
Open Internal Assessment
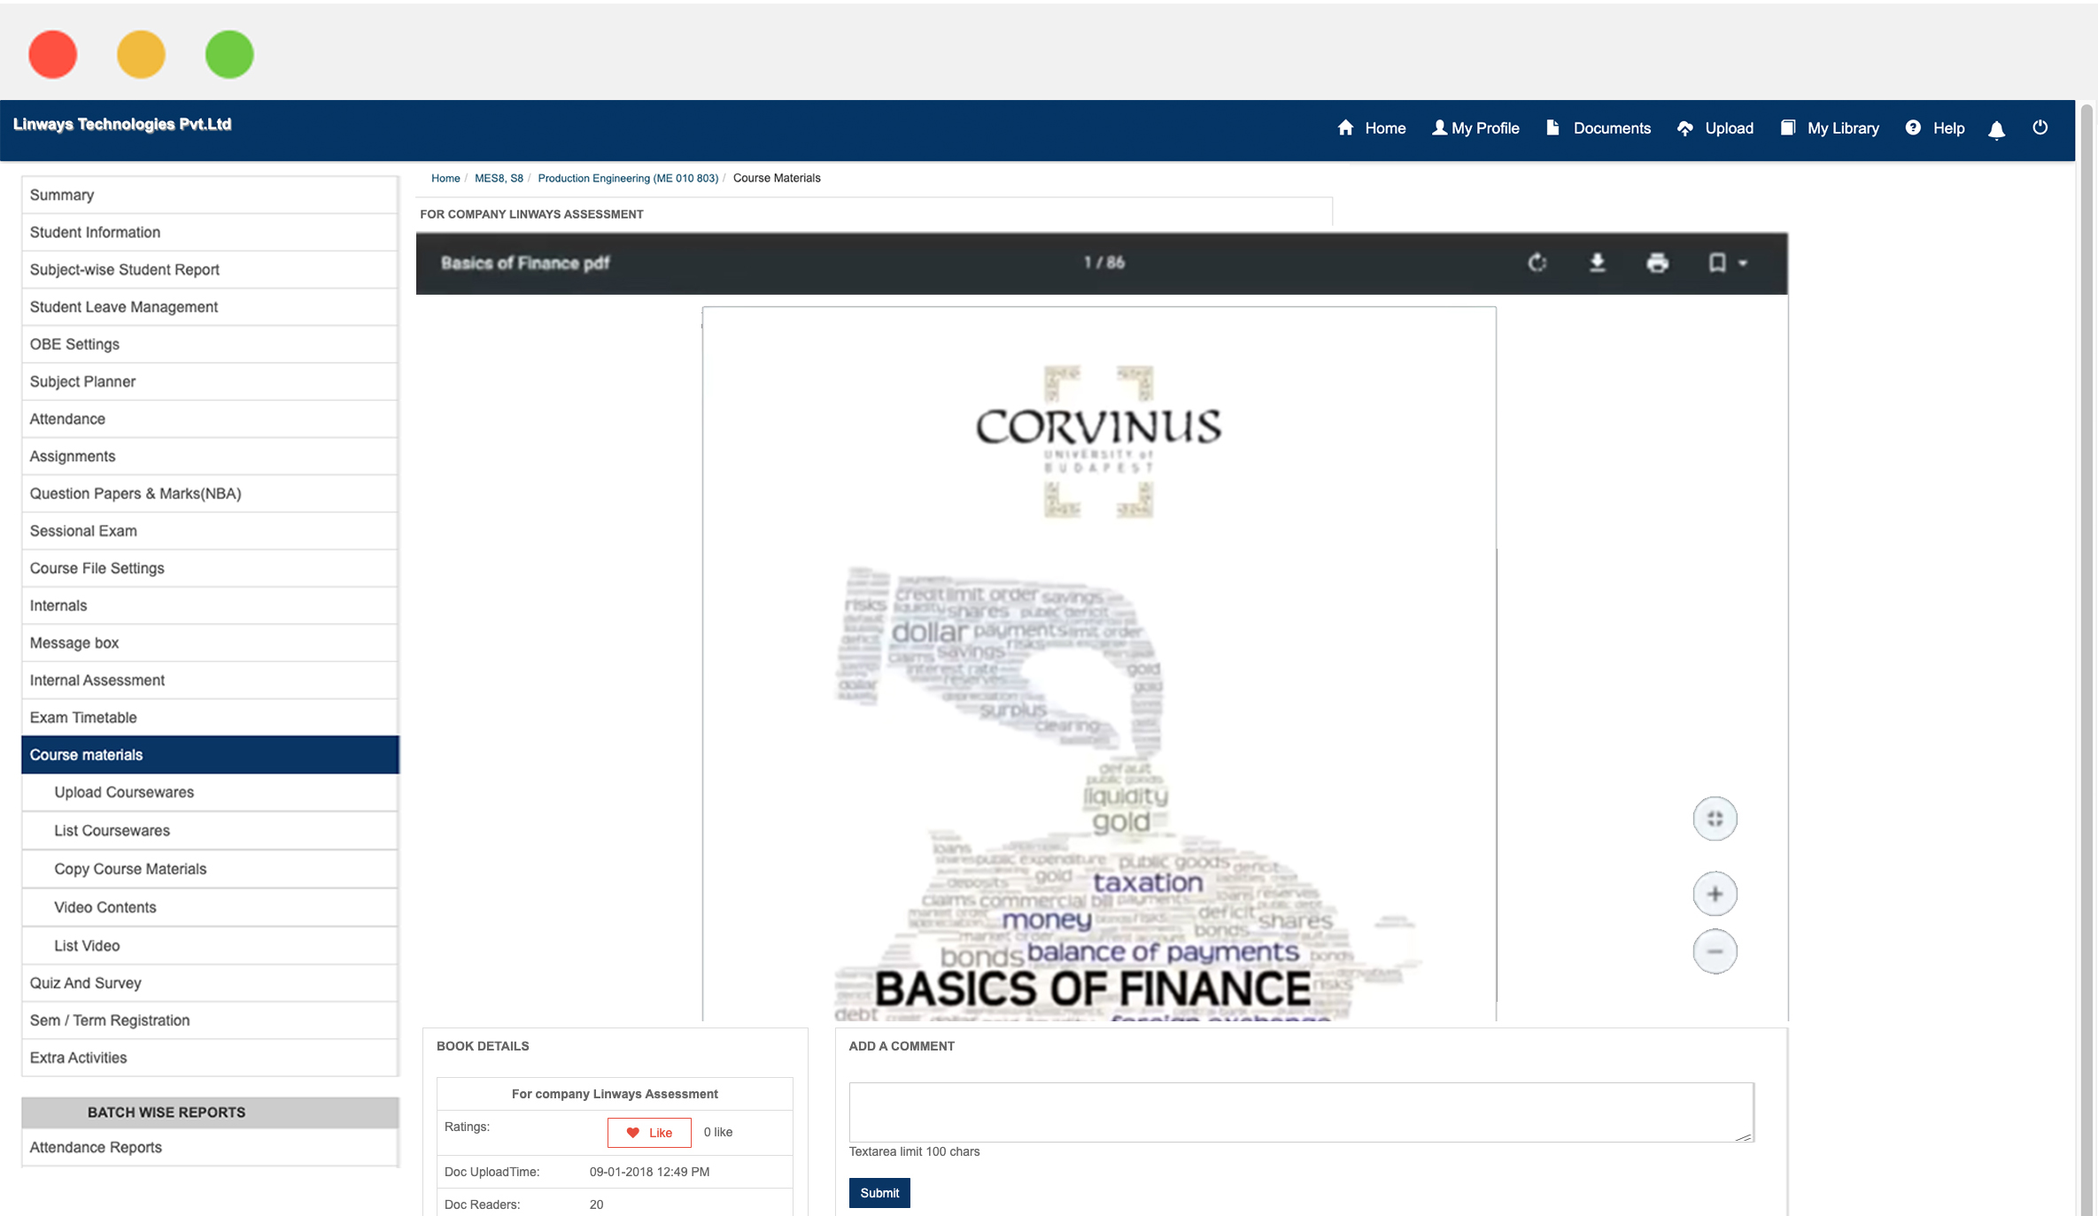[210, 681]
